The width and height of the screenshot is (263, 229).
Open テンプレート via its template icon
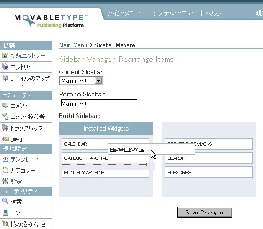(5, 158)
